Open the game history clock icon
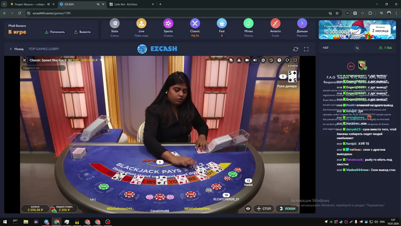Viewport: 401px width, 226px height. (x=271, y=60)
